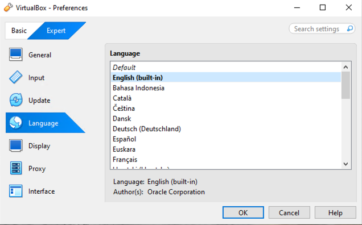Go to Input settings label
362x225 pixels.
[36, 78]
